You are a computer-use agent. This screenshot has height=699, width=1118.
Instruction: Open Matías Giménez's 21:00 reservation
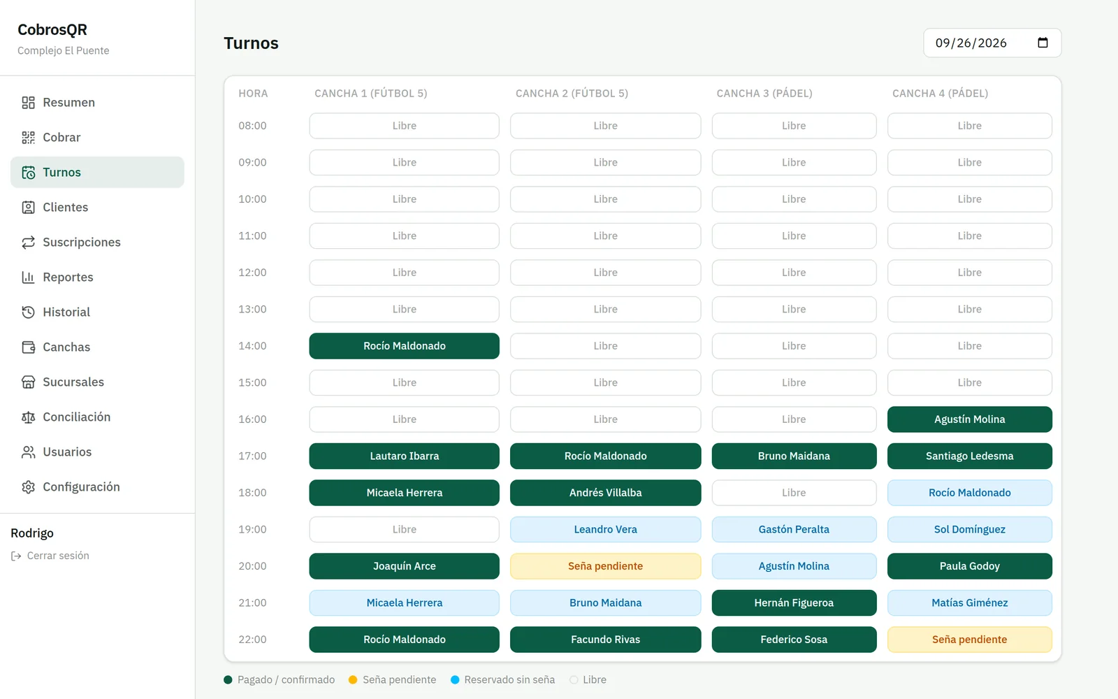[x=970, y=603]
